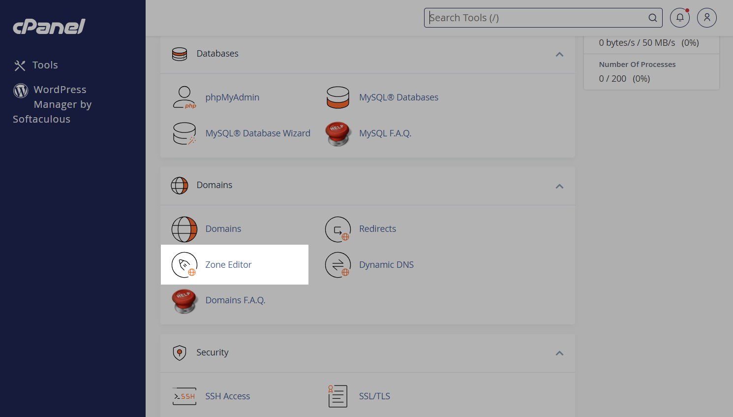
Task: Open the notifications bell
Action: [680, 18]
